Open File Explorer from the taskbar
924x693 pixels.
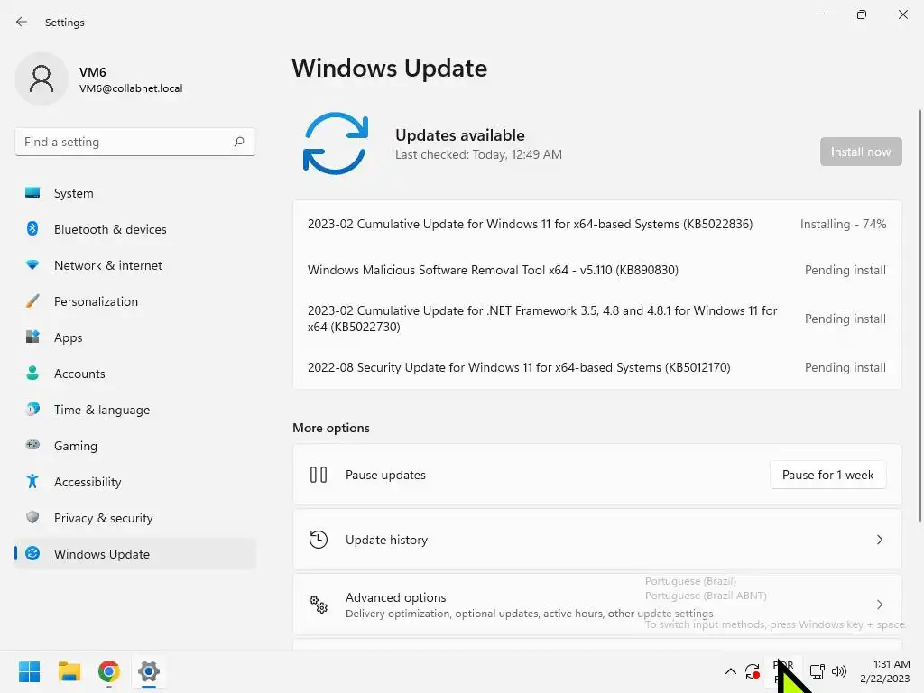coord(69,671)
